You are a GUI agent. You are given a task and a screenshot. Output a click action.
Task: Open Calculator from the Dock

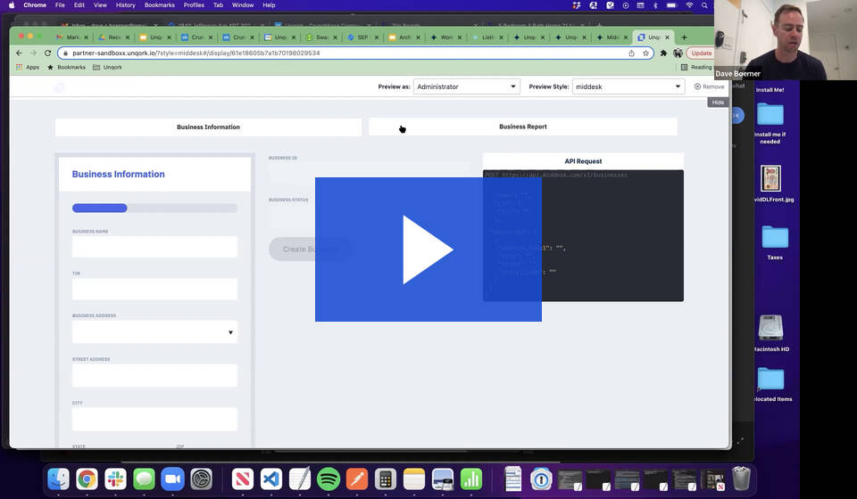point(386,479)
